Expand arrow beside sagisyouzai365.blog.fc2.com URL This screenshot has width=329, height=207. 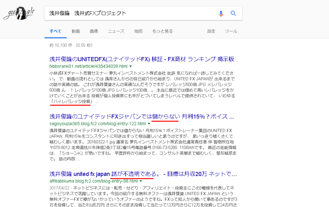(x=149, y=124)
